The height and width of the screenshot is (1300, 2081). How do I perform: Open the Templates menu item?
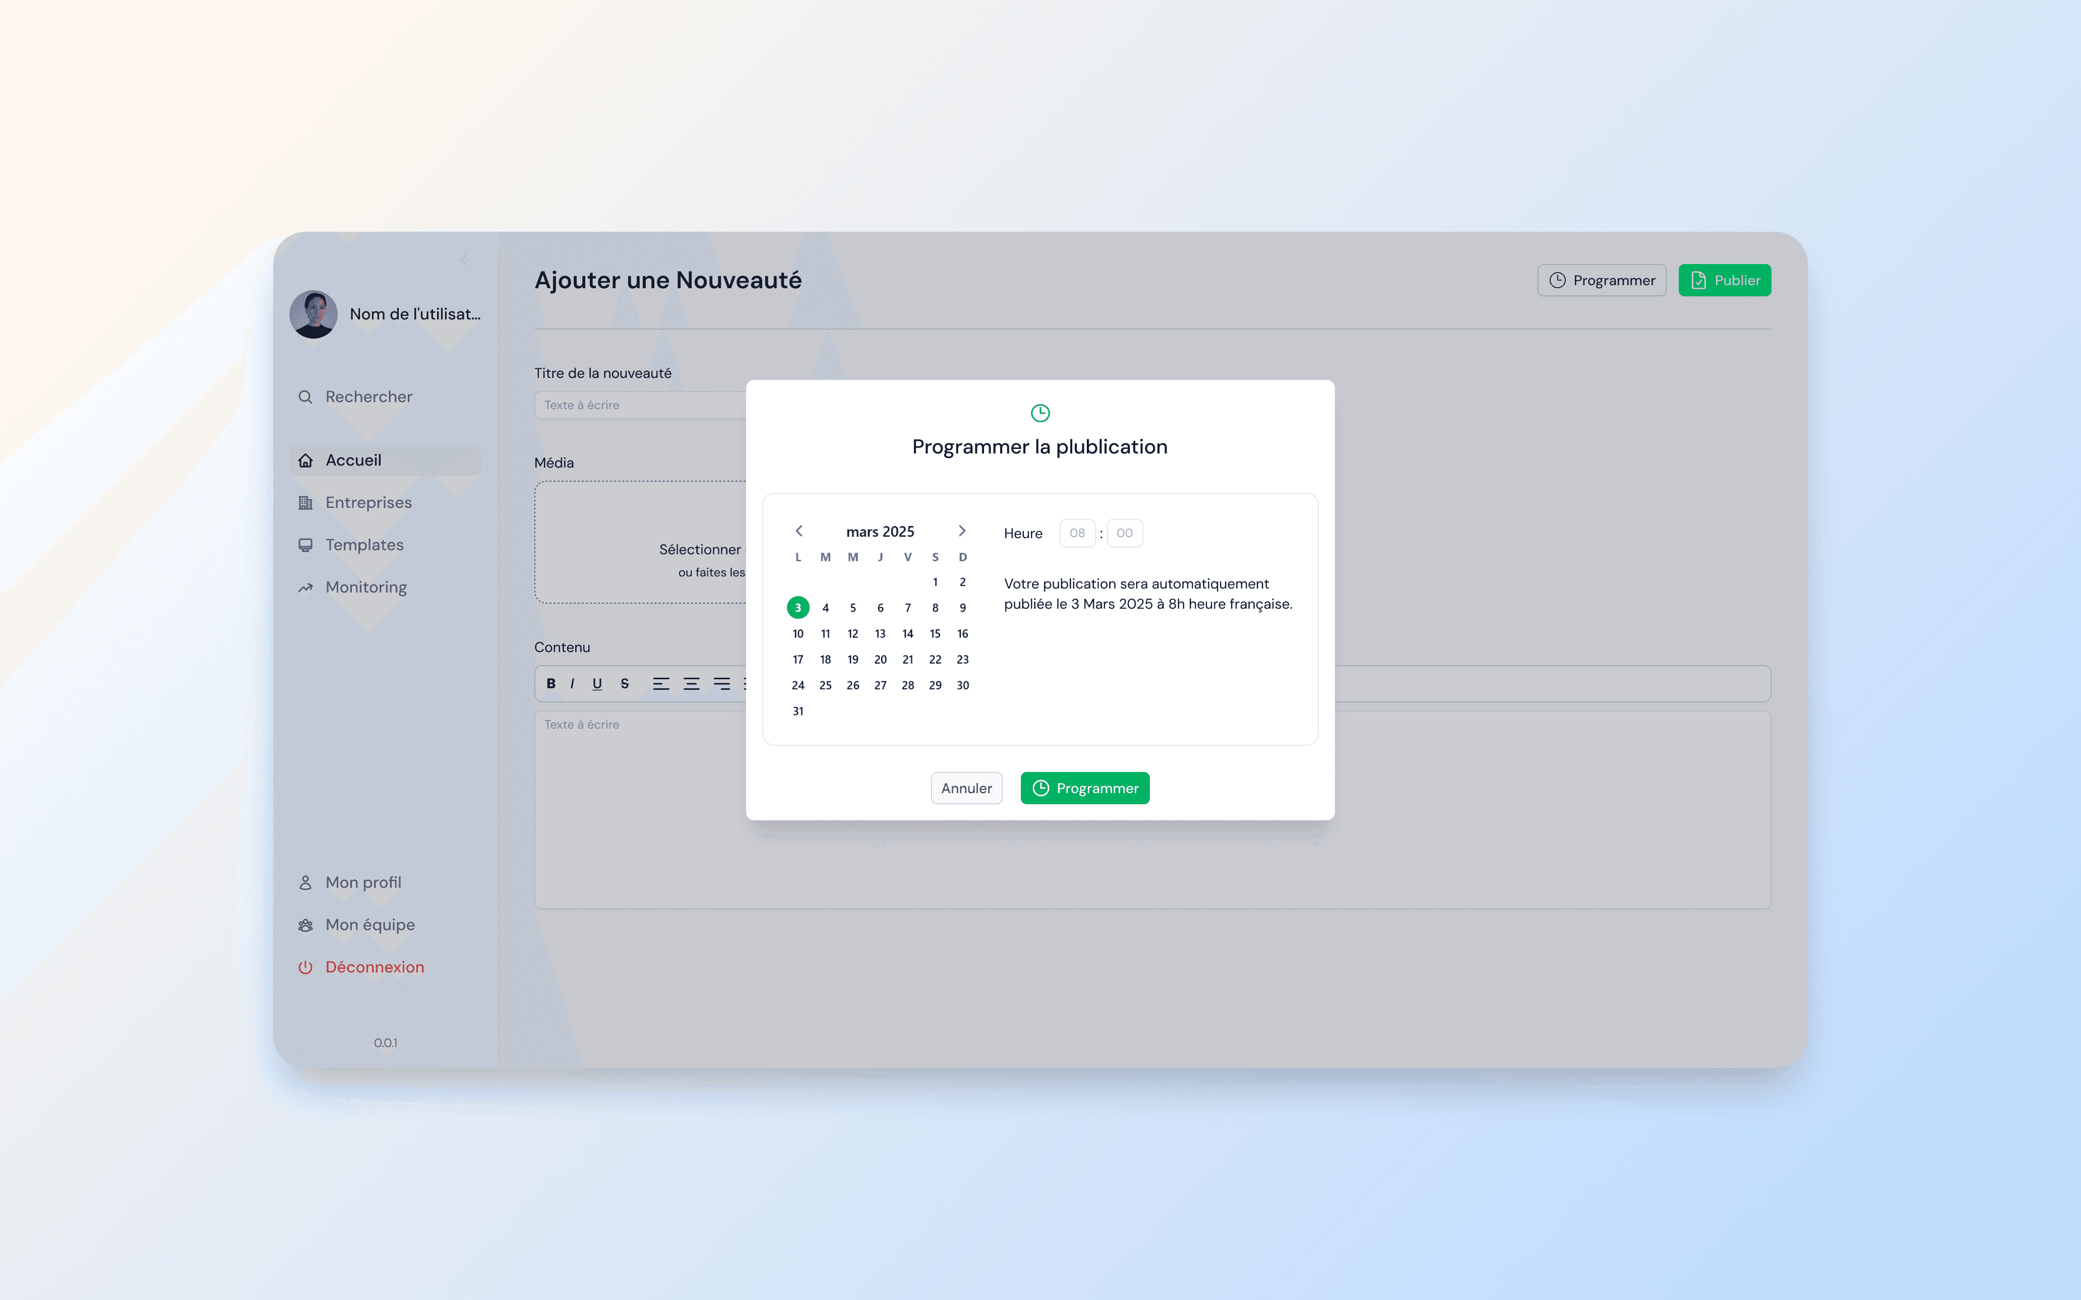[x=364, y=544]
